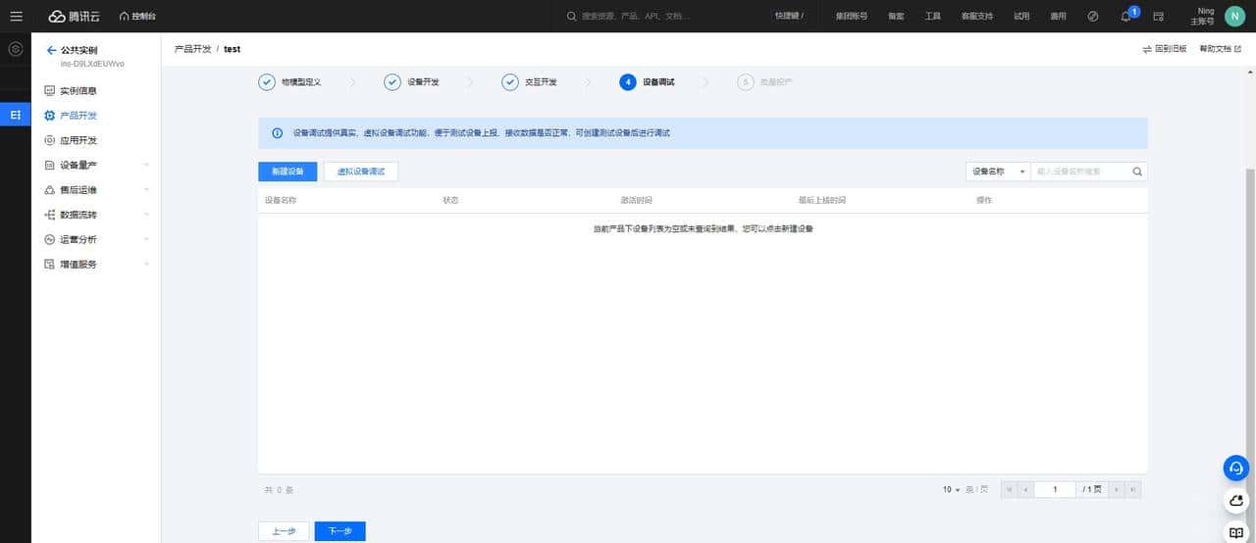Click the 设备名称 column header

coord(281,200)
